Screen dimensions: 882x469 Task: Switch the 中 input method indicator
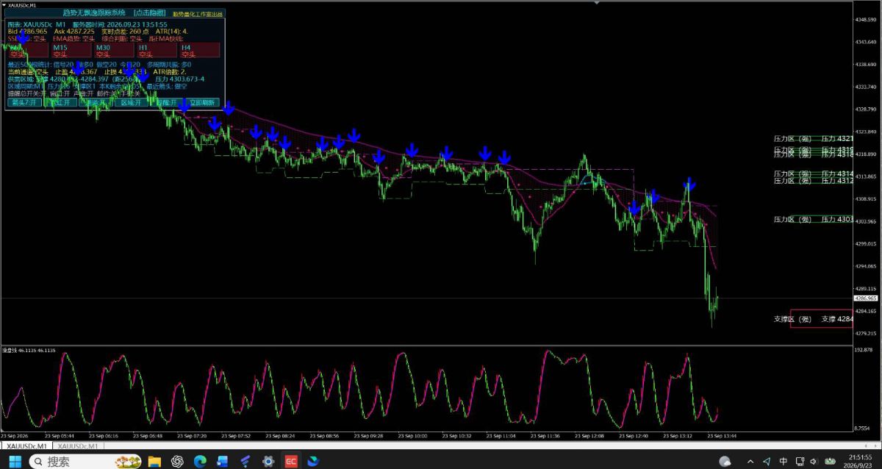coord(784,462)
